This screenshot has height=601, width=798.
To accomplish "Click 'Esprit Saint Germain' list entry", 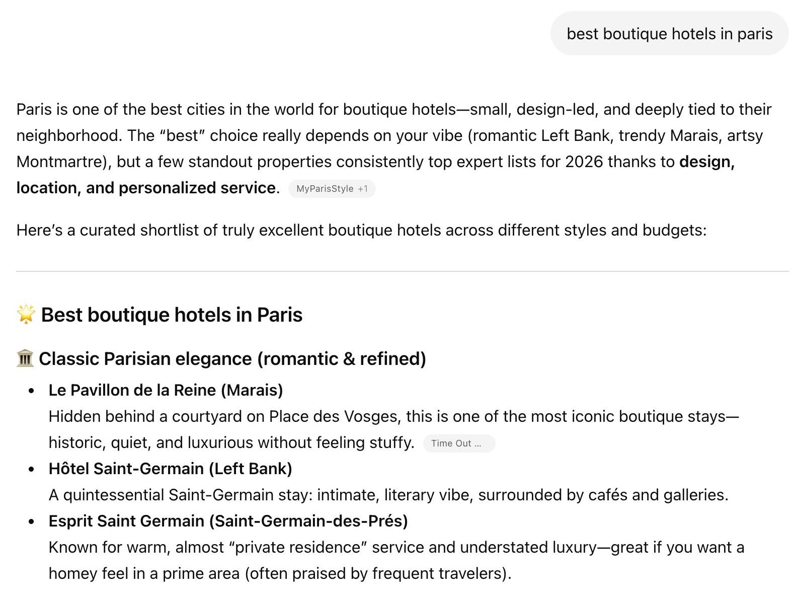I will (x=227, y=521).
